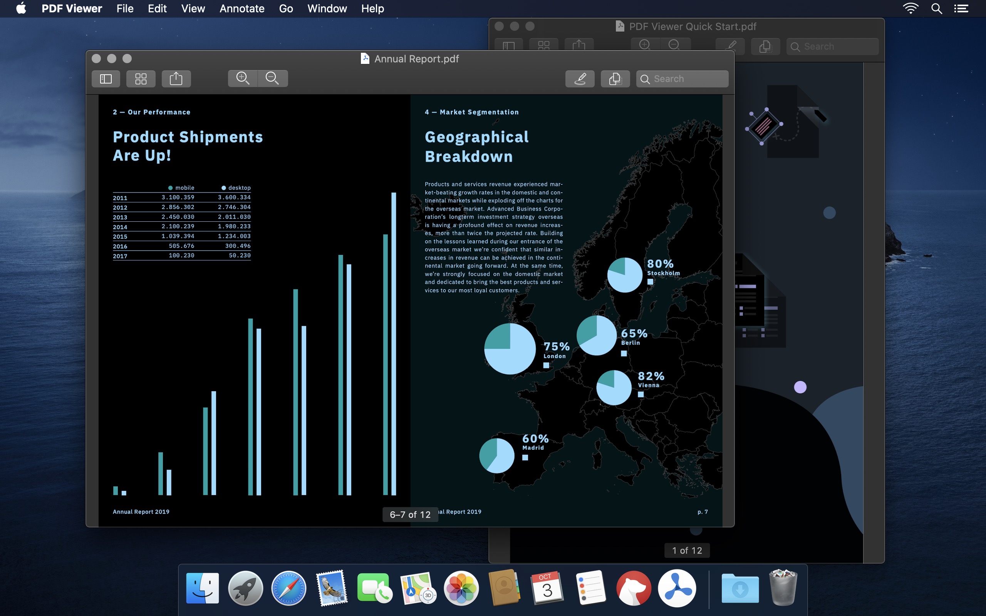Click the zoom in magnifier icon
The height and width of the screenshot is (616, 986).
[242, 77]
